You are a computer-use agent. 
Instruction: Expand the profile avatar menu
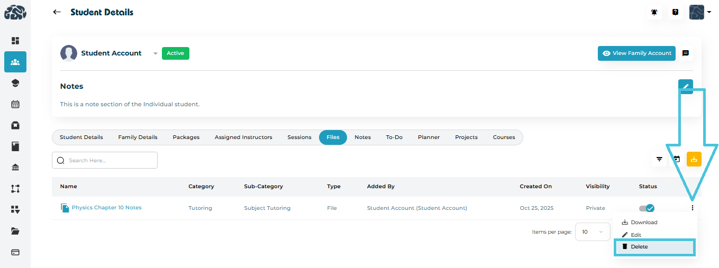pos(700,12)
